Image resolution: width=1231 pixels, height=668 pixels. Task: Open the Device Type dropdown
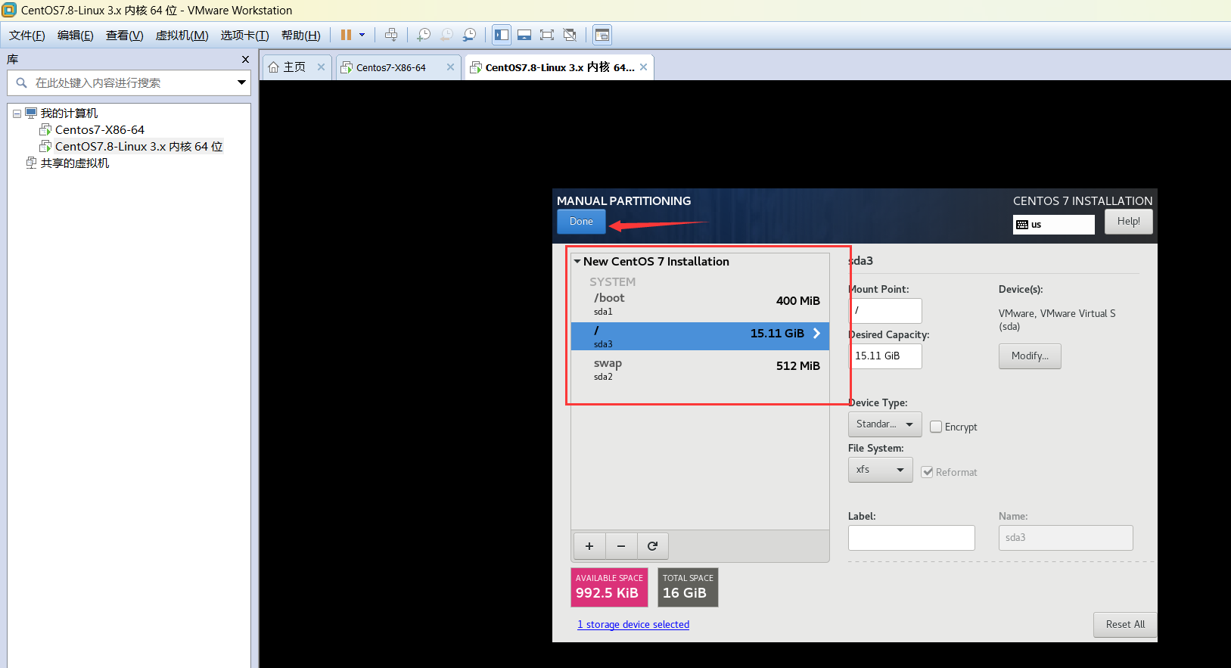(x=884, y=424)
